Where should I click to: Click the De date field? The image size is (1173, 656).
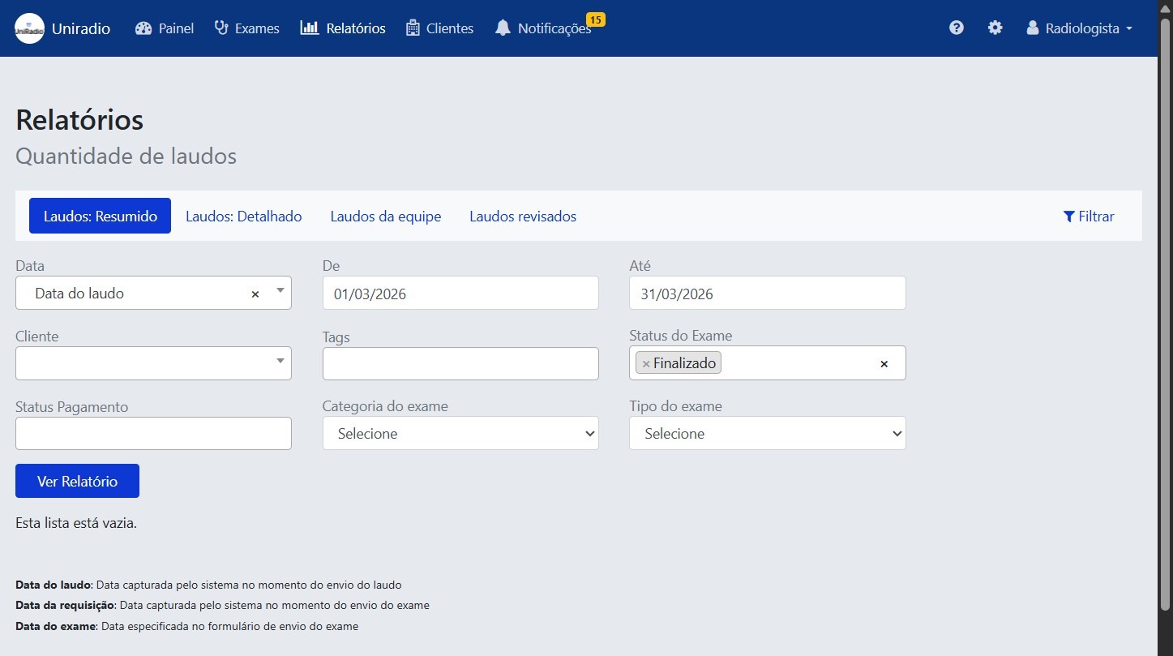click(460, 293)
